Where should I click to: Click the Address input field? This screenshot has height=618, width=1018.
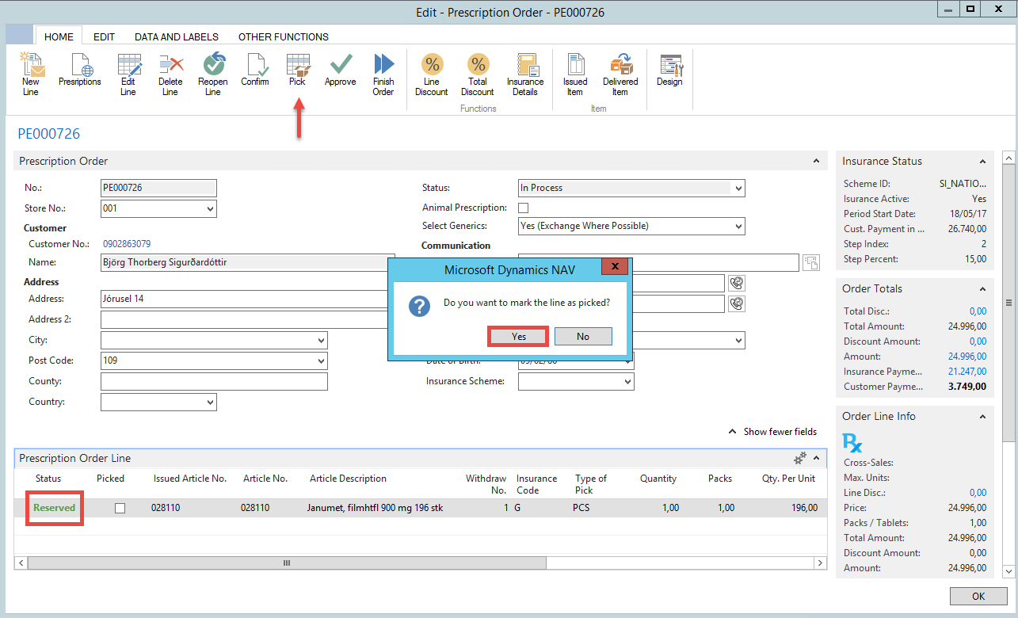tap(244, 299)
